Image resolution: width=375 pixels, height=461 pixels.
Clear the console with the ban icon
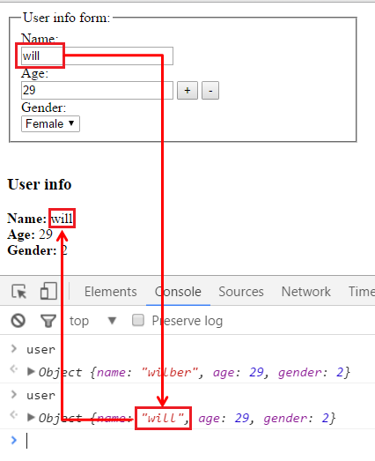[x=18, y=321]
